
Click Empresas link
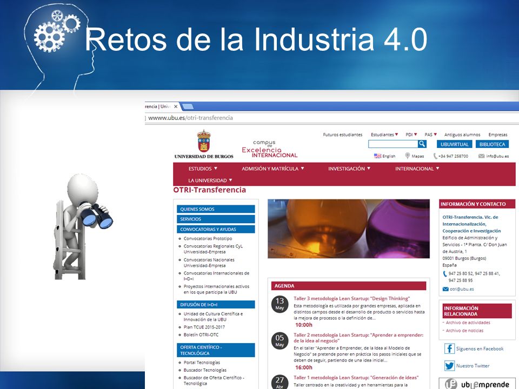coord(498,135)
